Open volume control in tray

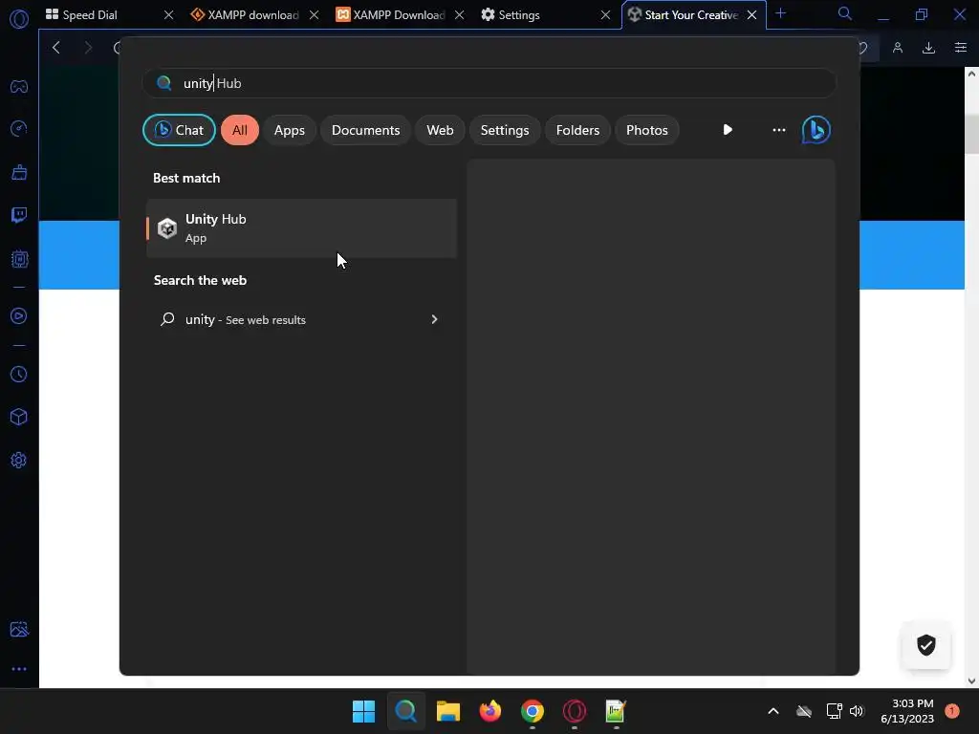point(857,711)
